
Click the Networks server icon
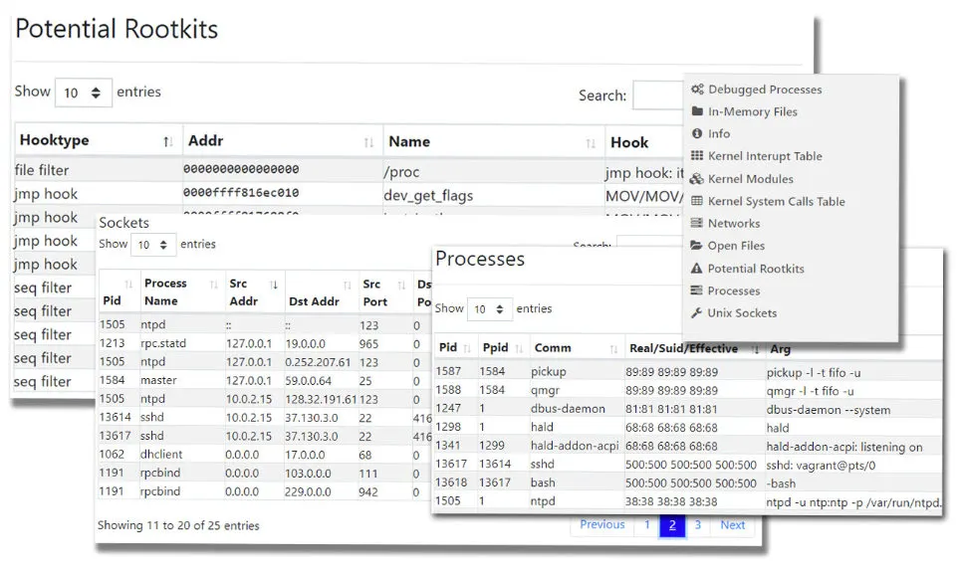(x=697, y=223)
